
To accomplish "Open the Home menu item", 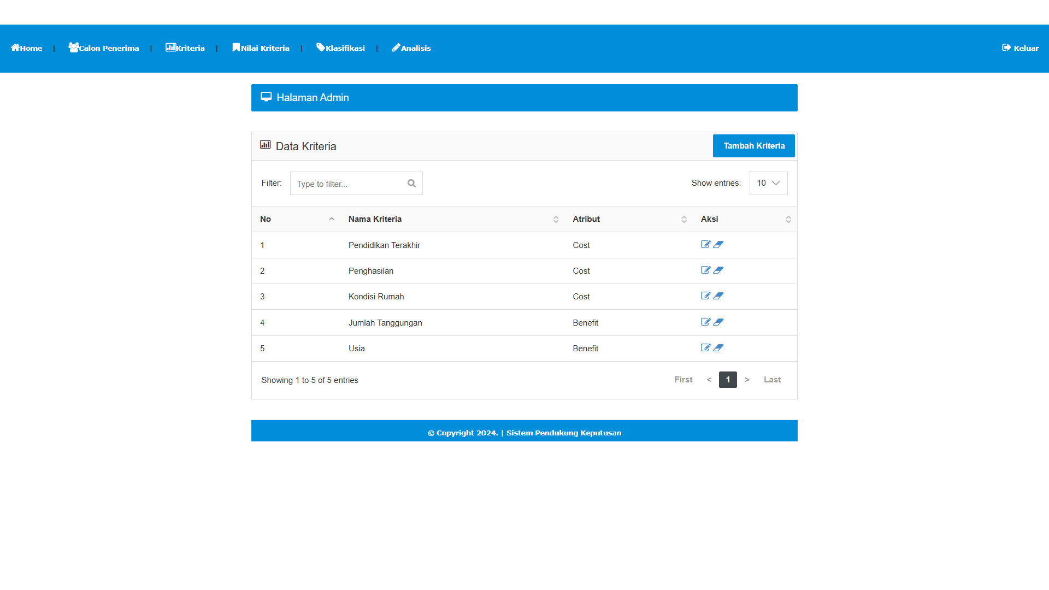I will coord(27,48).
